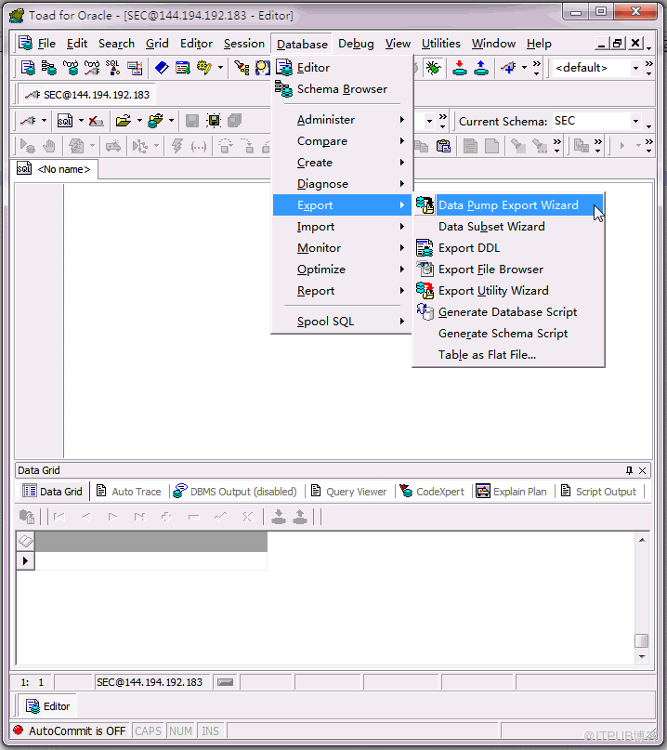The height and width of the screenshot is (750, 667).
Task: Open the Administer submenu
Action: point(343,120)
